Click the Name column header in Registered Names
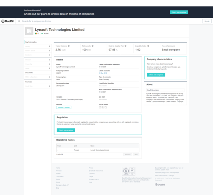Viewport: 213px width, 195px height. pyautogui.click(x=93, y=146)
